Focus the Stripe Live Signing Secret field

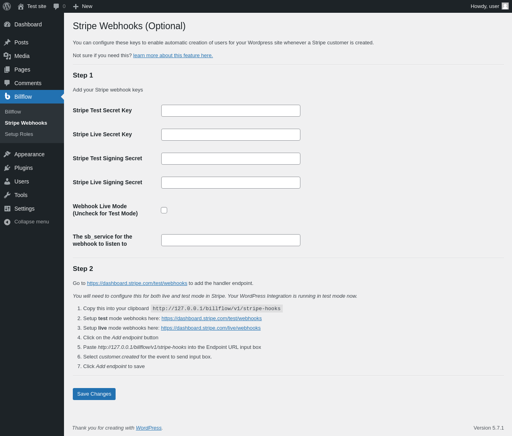click(230, 183)
